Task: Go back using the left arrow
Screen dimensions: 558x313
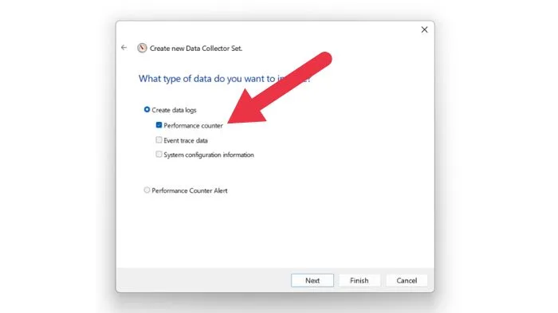Action: (124, 47)
